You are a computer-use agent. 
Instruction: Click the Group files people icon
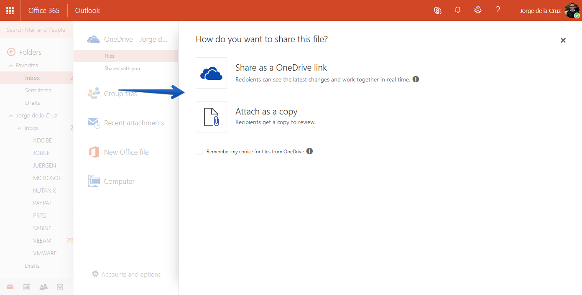[x=94, y=93]
